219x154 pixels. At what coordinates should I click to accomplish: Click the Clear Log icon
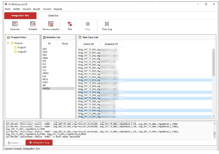click(107, 24)
